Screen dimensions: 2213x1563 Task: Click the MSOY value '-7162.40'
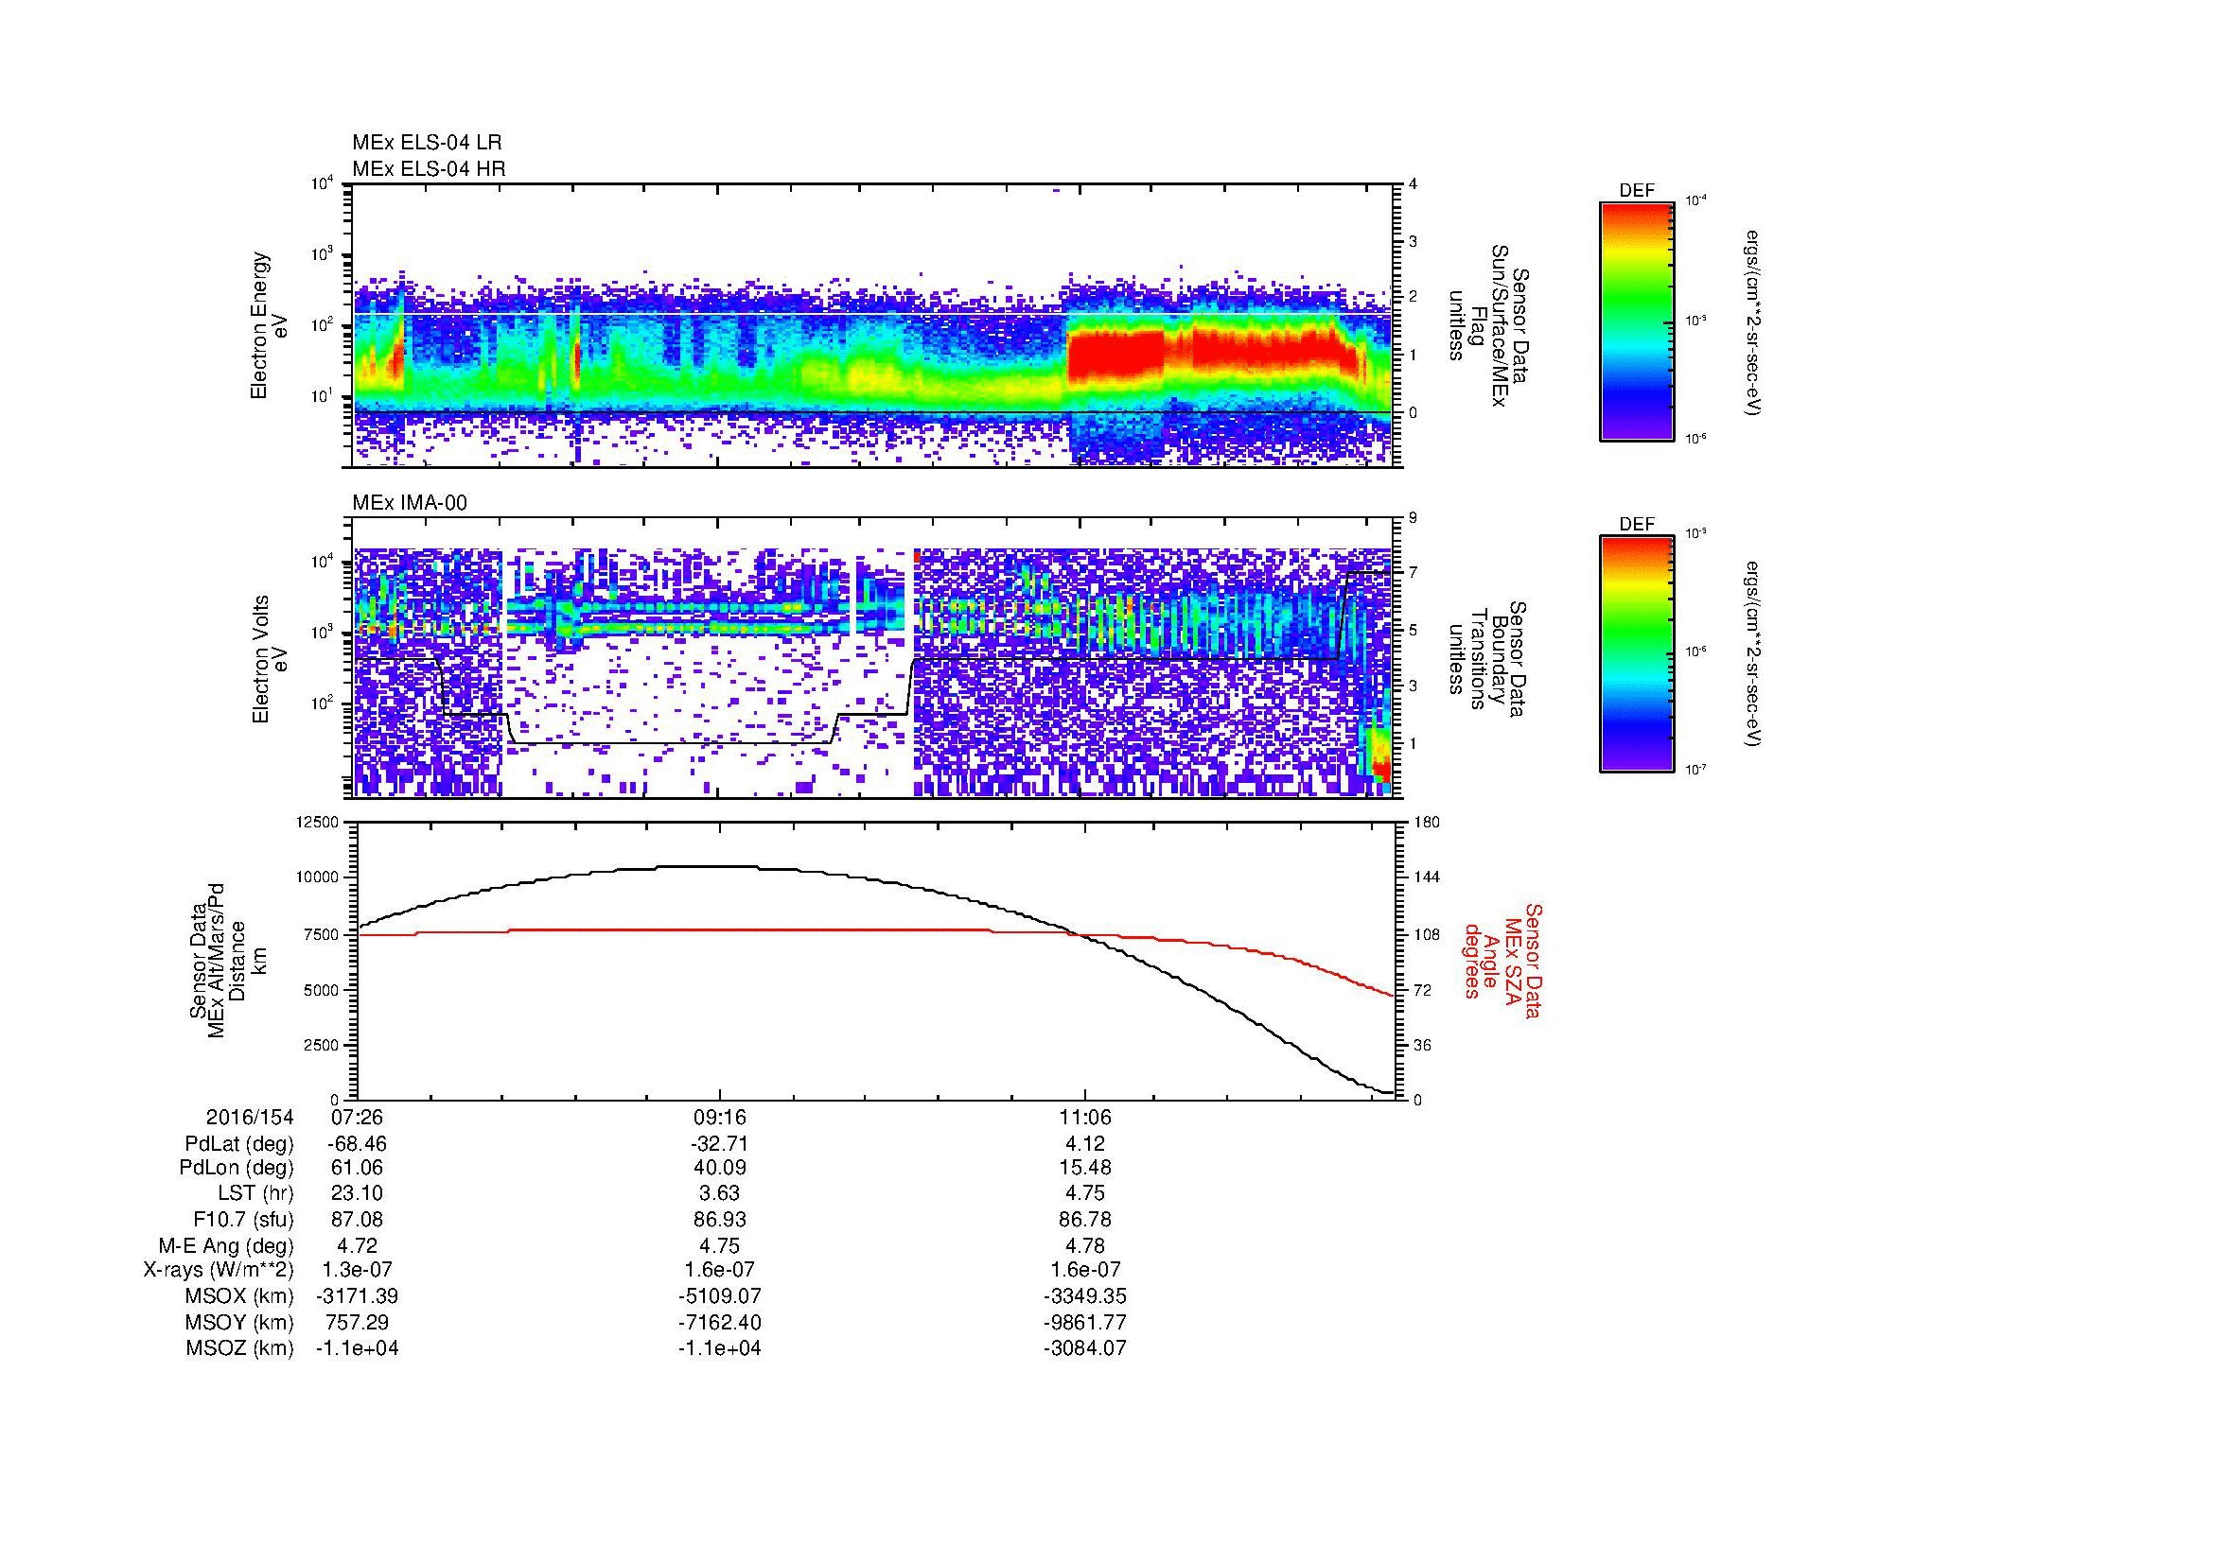[720, 1323]
